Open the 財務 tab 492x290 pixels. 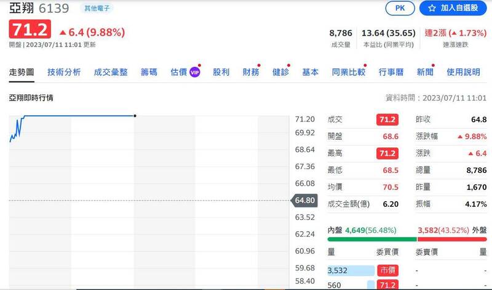[x=251, y=72]
